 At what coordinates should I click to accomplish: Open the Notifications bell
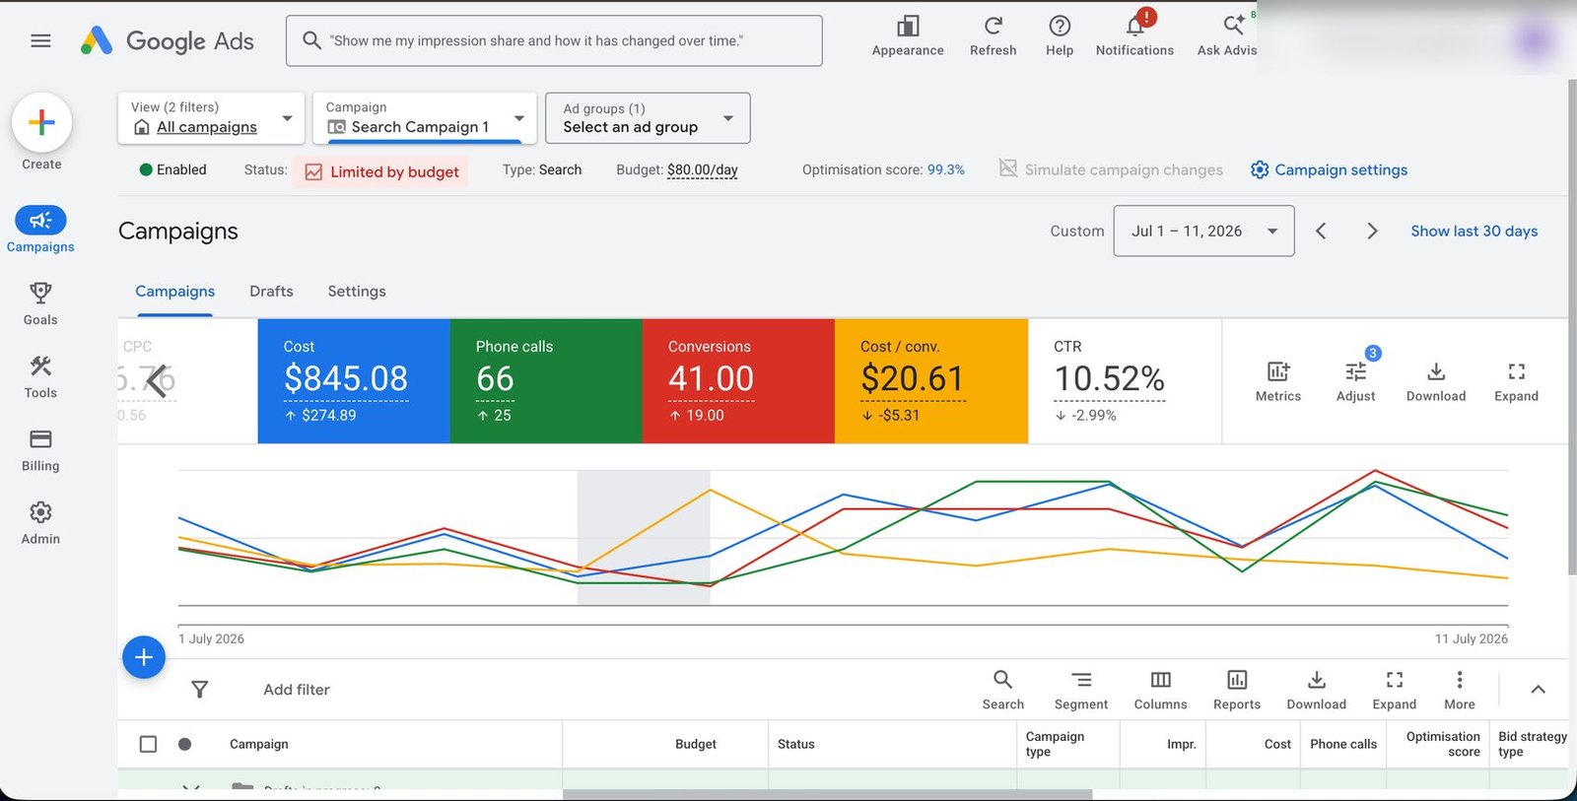point(1134,35)
